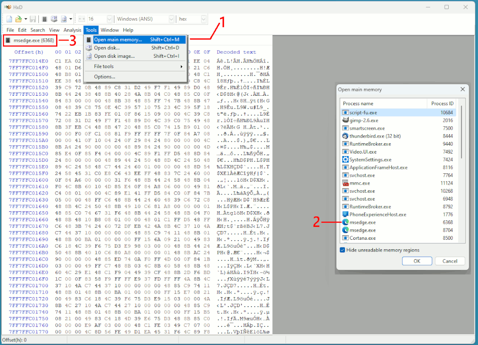Image resolution: width=478 pixels, height=345 pixels.
Task: Expand the recent files dropdown arrow
Action: pos(25,19)
